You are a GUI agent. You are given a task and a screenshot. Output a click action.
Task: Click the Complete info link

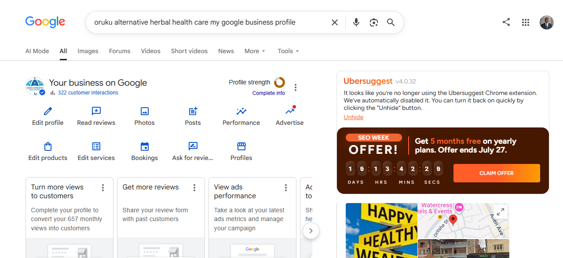tap(269, 93)
